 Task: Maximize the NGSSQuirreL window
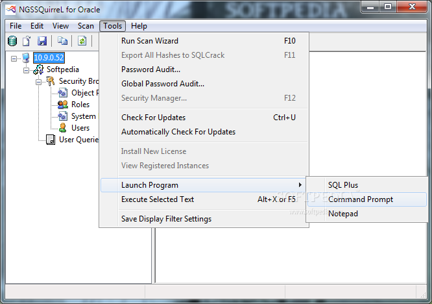tap(388, 7)
